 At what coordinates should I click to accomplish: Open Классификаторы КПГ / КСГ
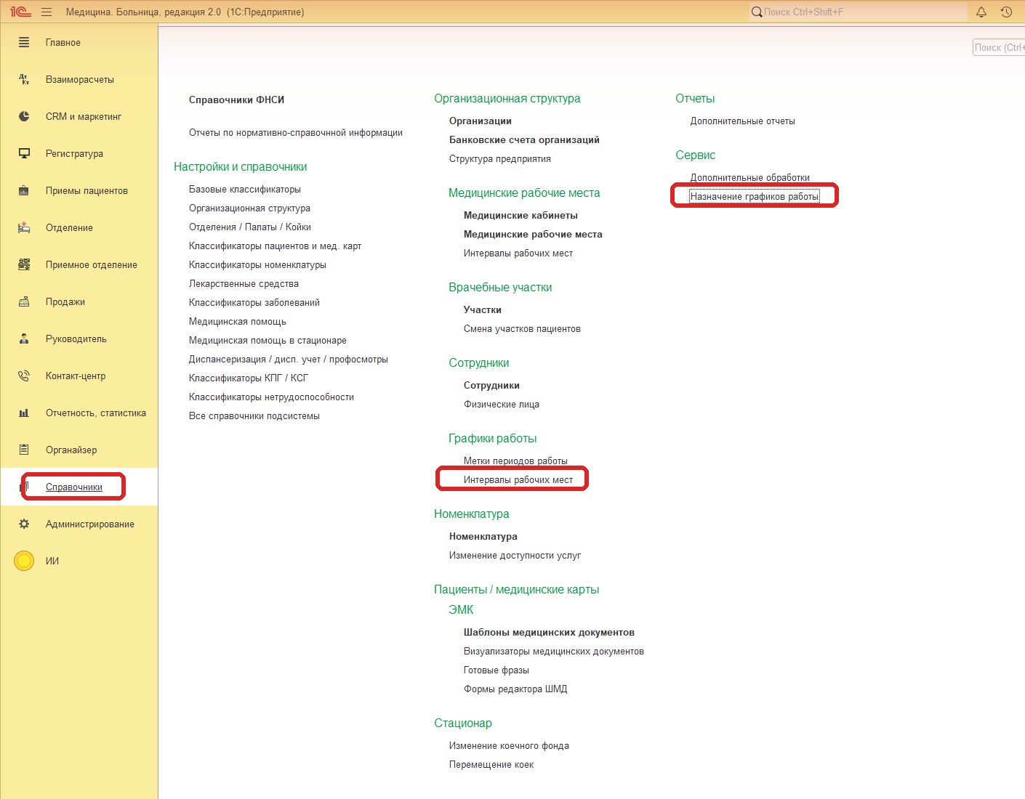coord(249,378)
